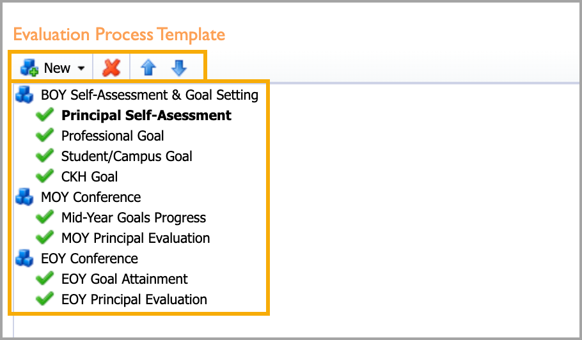Click blue blocks icon beside MOY Conference
Screen dimensions: 582x340
[x=24, y=197]
